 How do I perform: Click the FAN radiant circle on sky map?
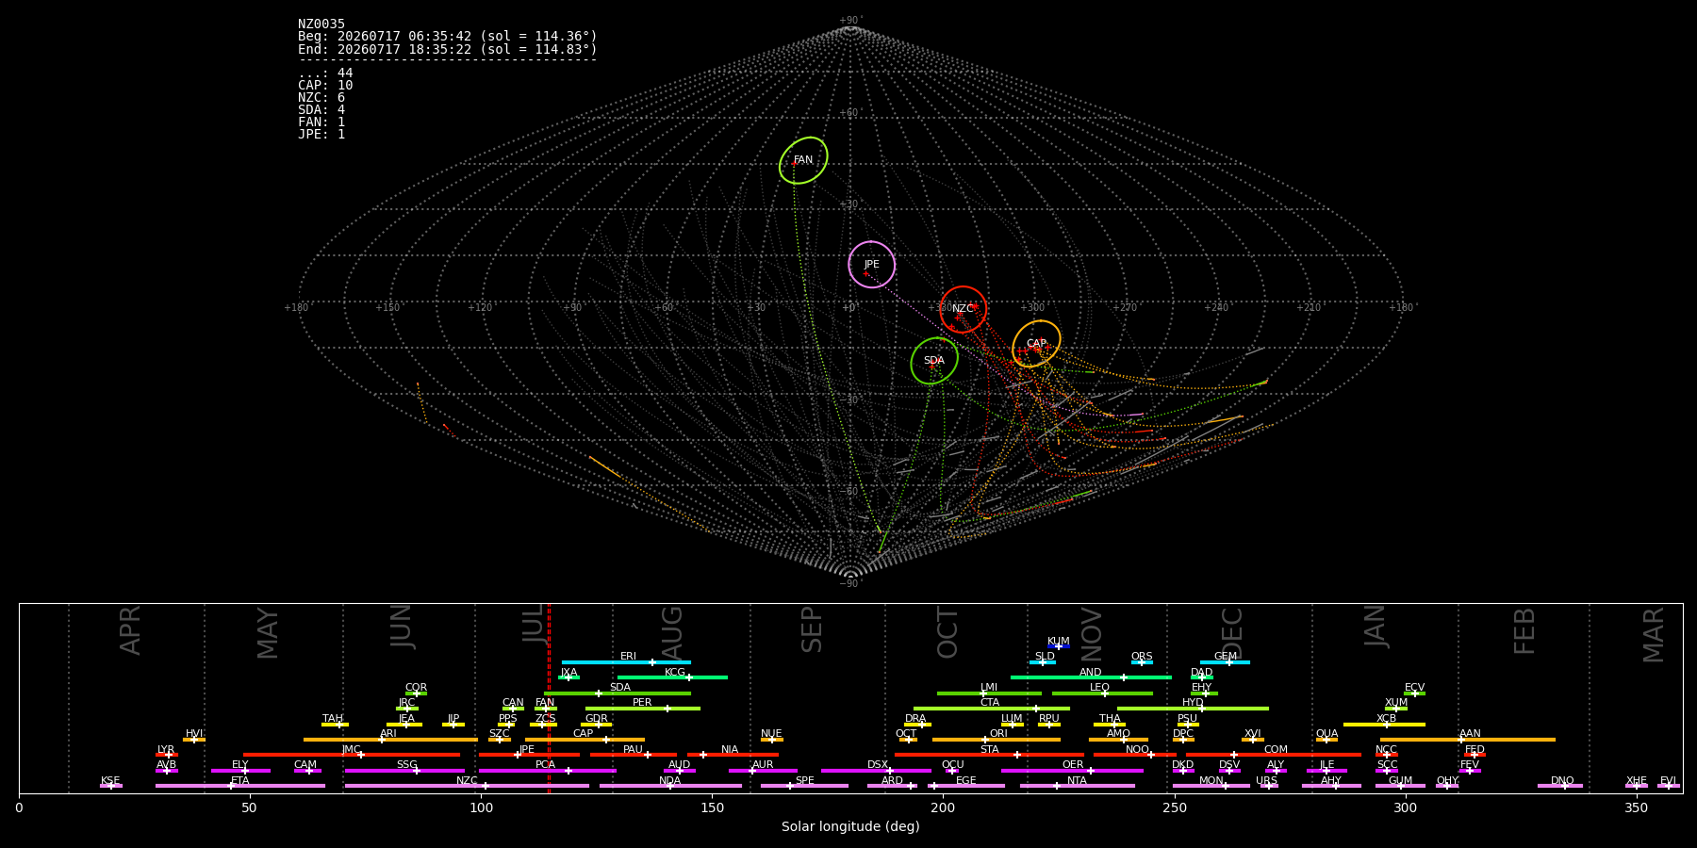[803, 160]
